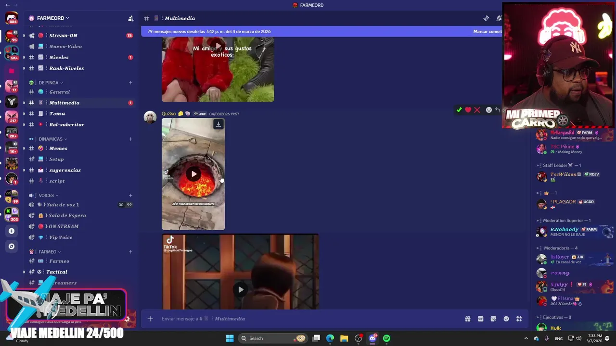Join the Sala de voz 1 voice channel
Viewport: 616px width, 346px height.
[x=80, y=205]
